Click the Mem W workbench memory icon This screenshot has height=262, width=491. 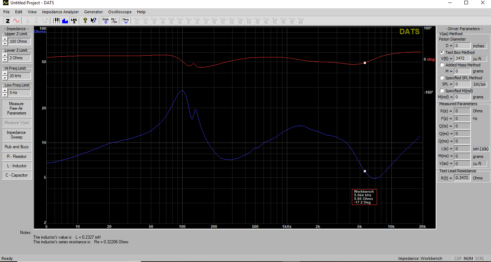(x=125, y=21)
